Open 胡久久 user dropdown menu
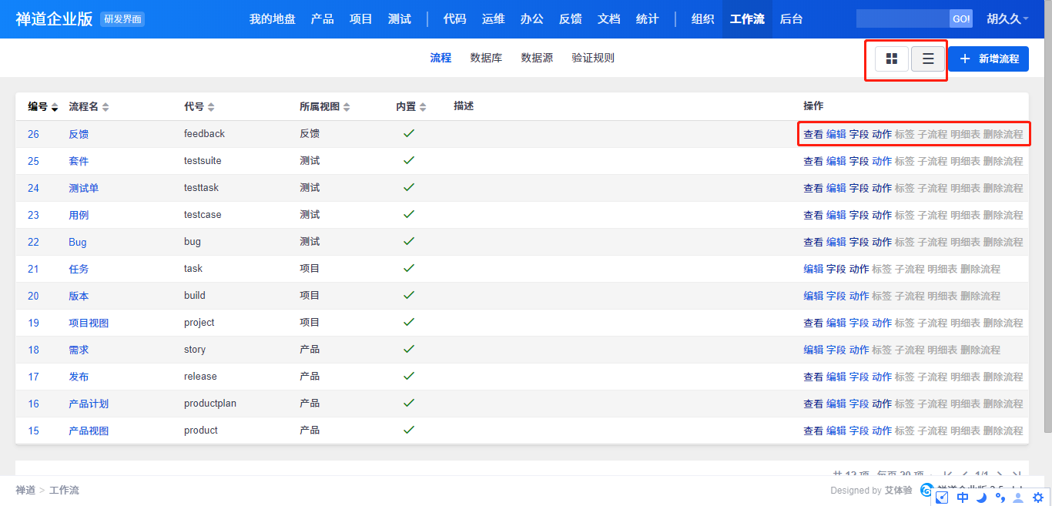 click(1007, 19)
